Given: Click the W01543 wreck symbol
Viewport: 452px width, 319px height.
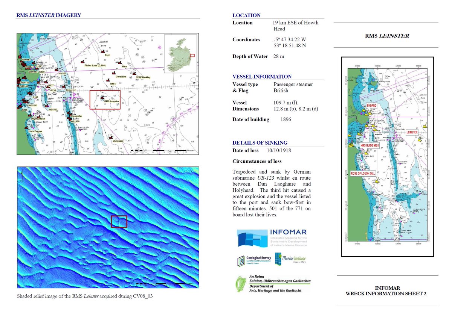Looking at the screenshot, I should coord(46,106).
